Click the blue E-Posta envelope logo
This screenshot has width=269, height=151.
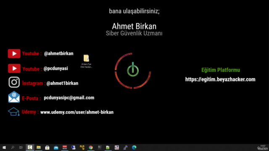coord(14,97)
